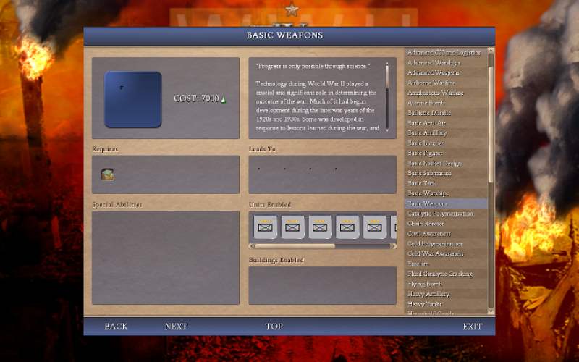Image resolution: width=579 pixels, height=362 pixels.
Task: Go BACK to the previous page
Action: (x=116, y=327)
